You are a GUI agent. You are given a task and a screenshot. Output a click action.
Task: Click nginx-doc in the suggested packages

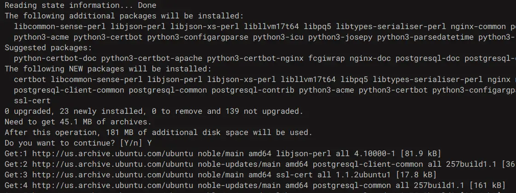(x=370, y=58)
